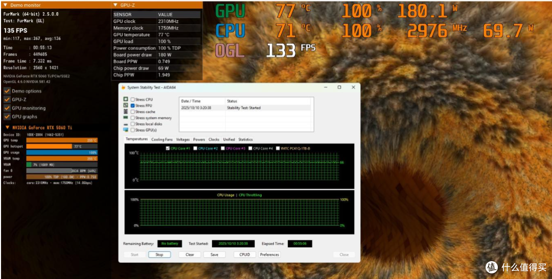Click the monitor icon beside Stress GPU(s)
Screen dimensions: 552x279
tap(126, 130)
